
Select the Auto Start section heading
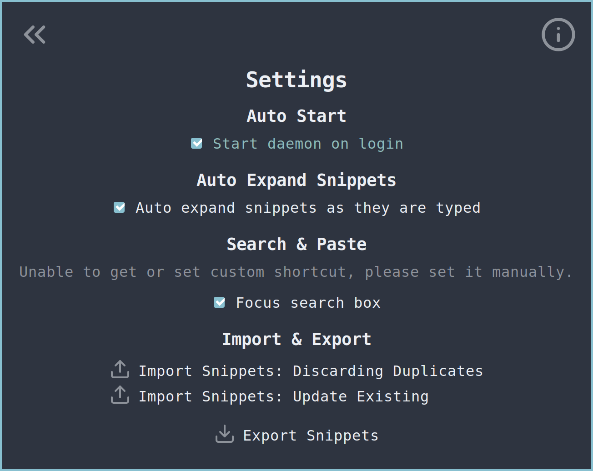[296, 116]
